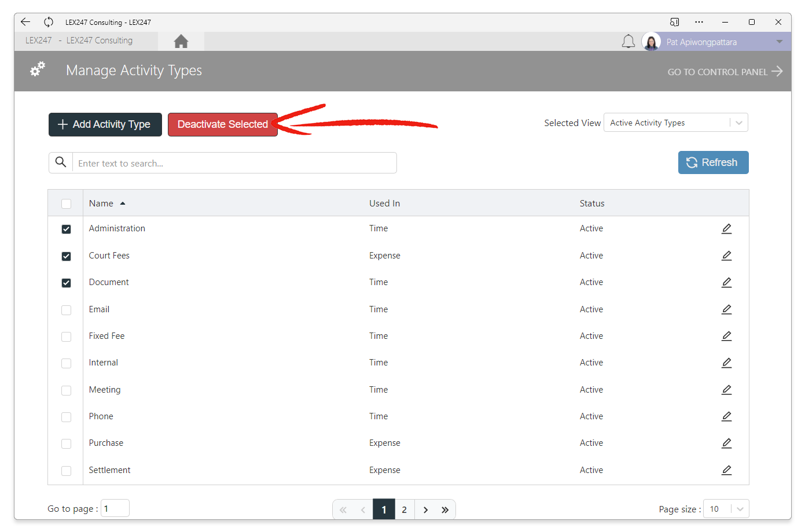Go back using the title bar arrow
Screen dimensions: 805x532
(25, 22)
